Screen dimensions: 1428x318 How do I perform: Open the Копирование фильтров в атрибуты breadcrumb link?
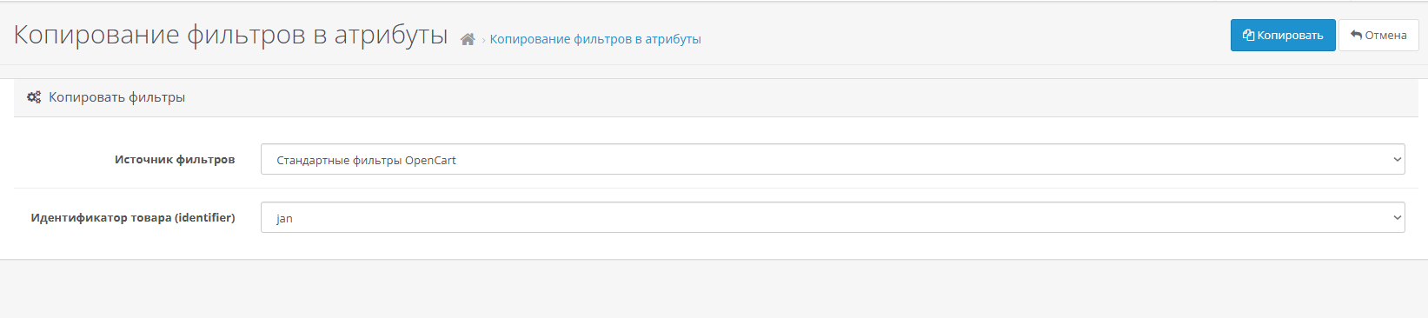(x=595, y=39)
